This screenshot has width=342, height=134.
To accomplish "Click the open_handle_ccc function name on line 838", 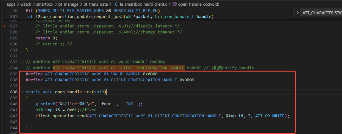I will [73, 92].
